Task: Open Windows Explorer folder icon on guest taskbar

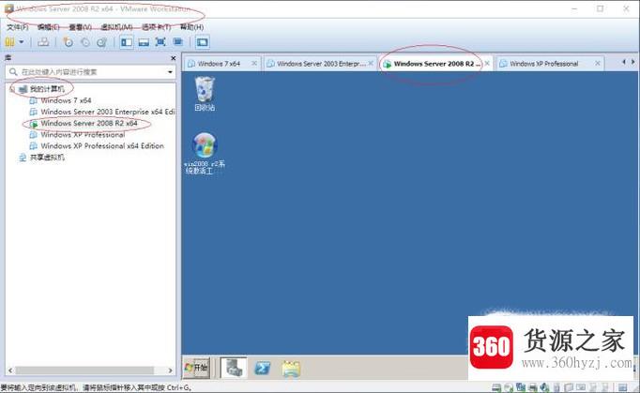Action: pyautogui.click(x=291, y=369)
